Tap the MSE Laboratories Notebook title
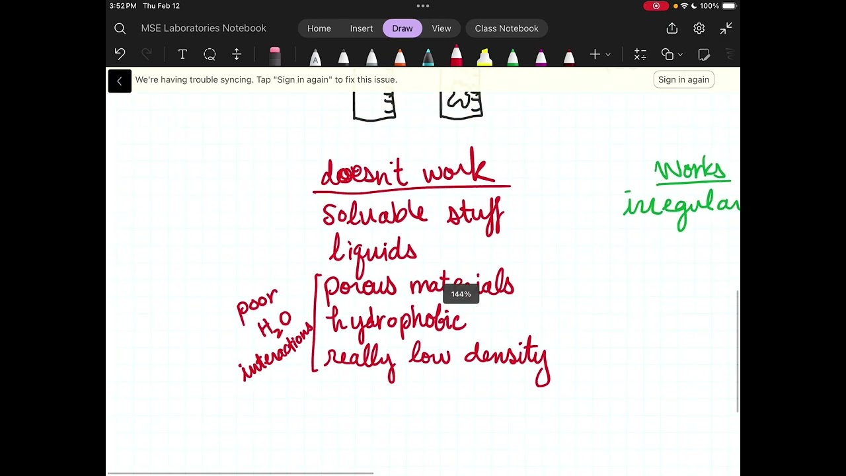The image size is (846, 476). click(204, 28)
